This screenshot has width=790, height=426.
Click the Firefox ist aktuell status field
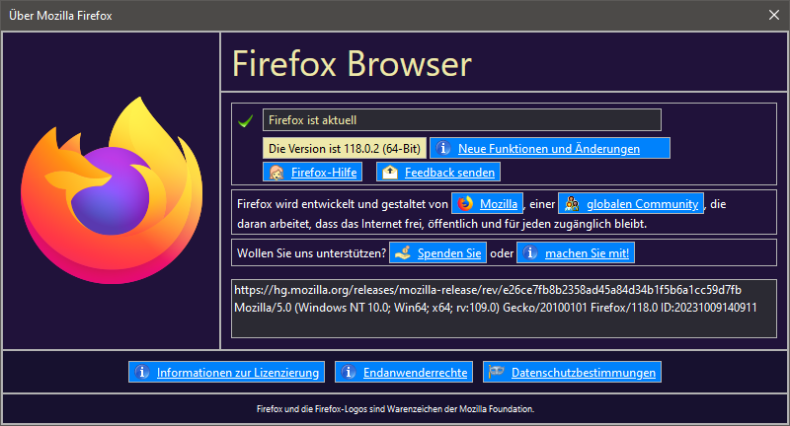pos(461,120)
